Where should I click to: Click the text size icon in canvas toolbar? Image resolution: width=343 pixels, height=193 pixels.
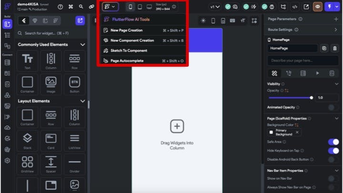coord(243,20)
